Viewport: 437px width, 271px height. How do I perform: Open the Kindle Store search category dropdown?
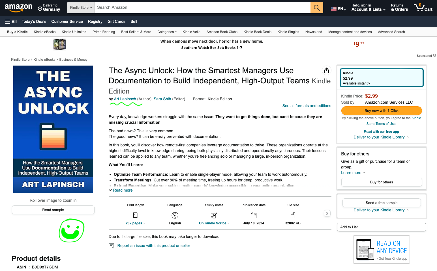click(81, 8)
